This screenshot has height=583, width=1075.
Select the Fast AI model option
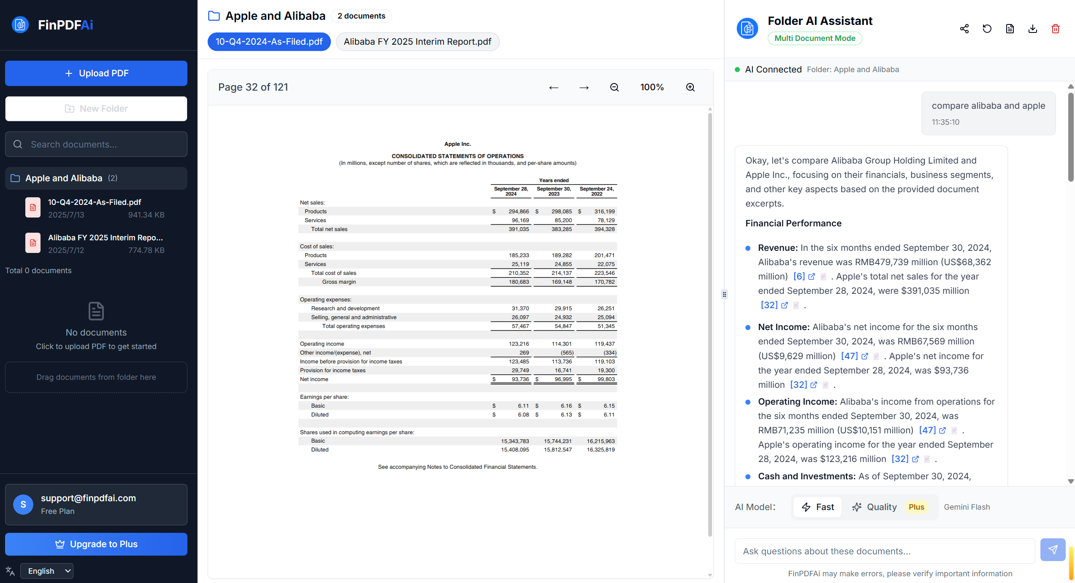point(818,507)
